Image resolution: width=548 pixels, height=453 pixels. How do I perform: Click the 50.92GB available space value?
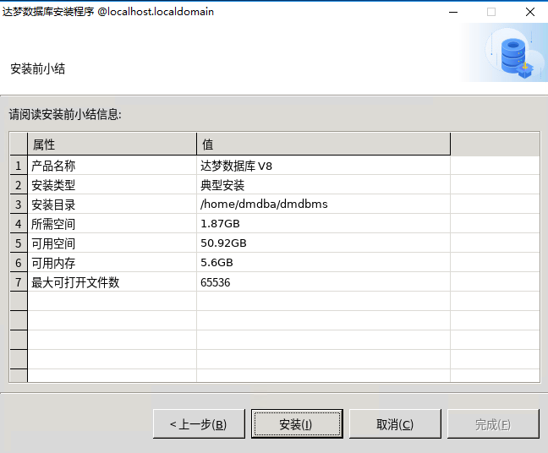[224, 243]
